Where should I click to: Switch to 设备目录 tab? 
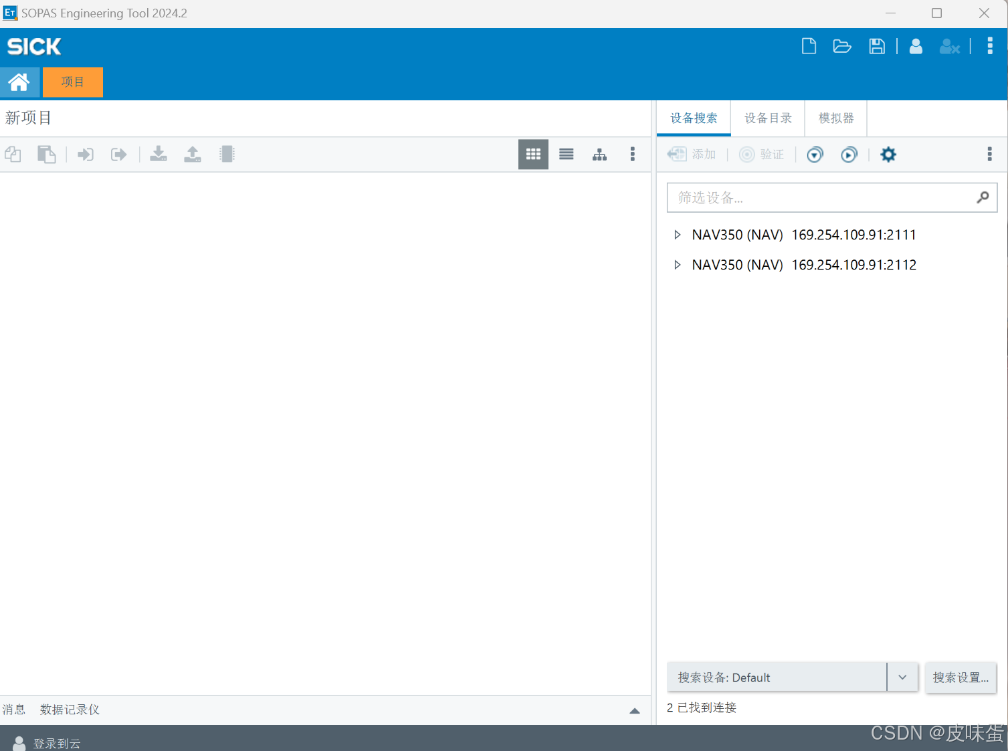[x=768, y=118]
